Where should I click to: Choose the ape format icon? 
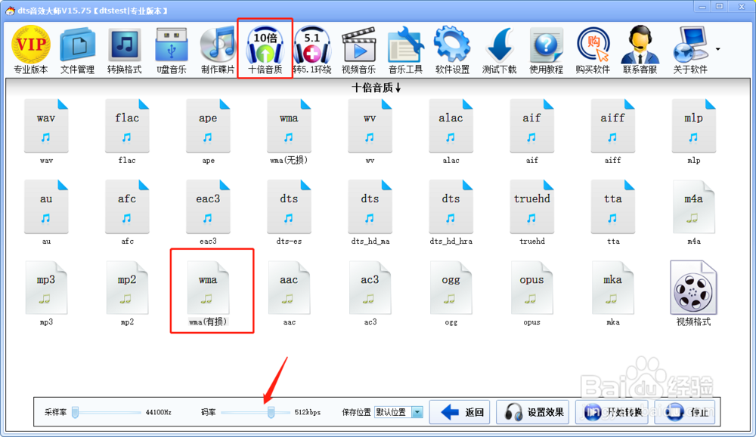209,131
